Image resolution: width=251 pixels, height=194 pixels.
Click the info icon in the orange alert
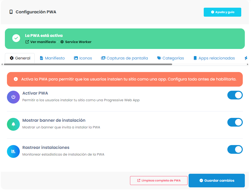(x=15, y=79)
